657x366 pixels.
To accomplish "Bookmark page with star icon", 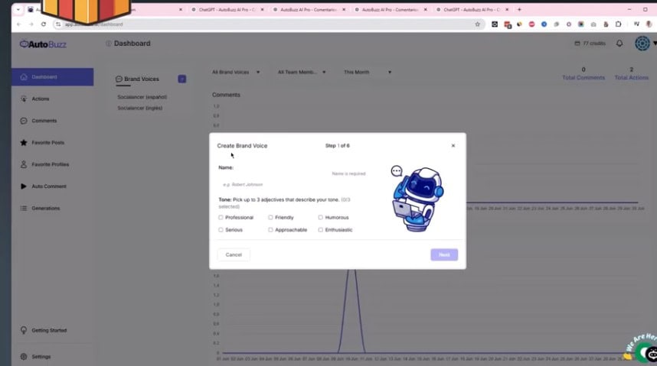I will coord(477,24).
